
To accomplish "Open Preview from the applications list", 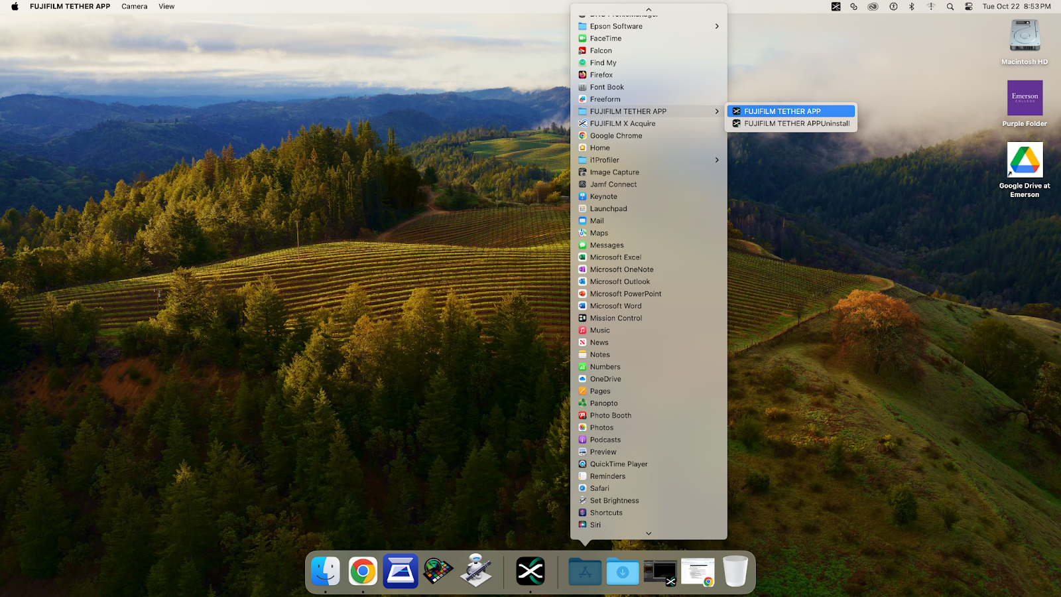I will click(649, 452).
